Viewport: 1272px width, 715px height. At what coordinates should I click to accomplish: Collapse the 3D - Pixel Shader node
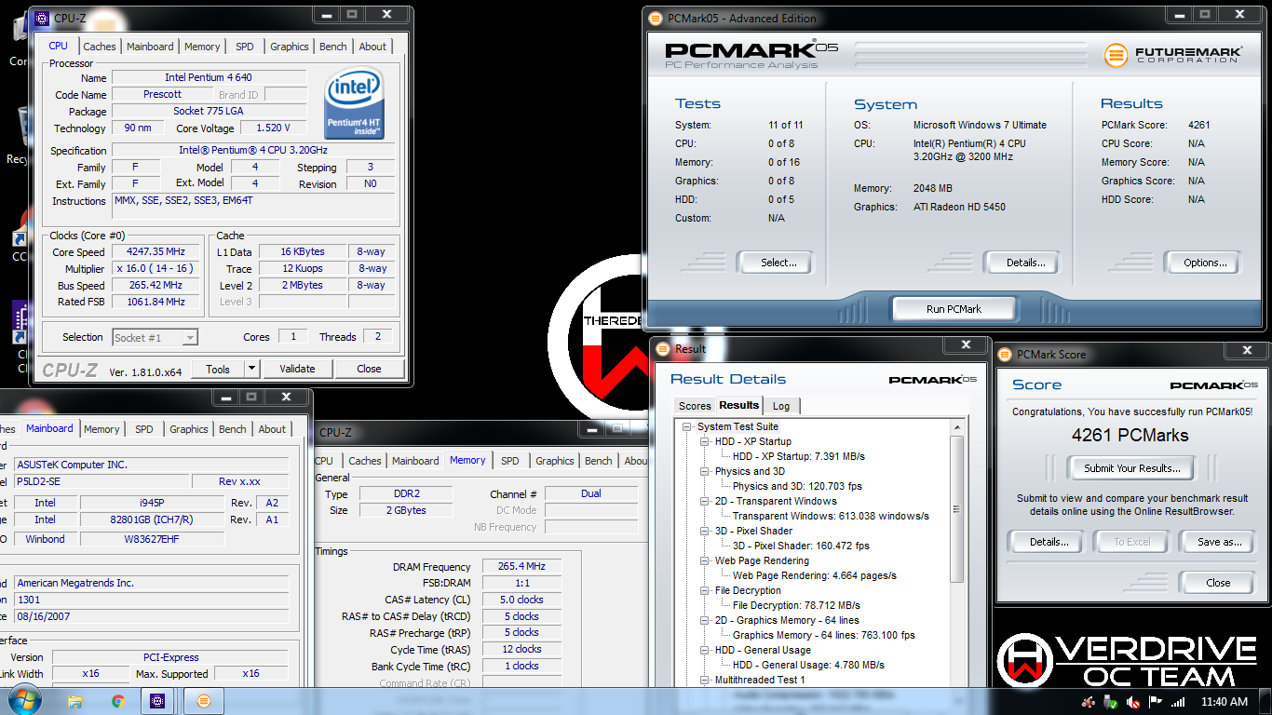point(705,531)
